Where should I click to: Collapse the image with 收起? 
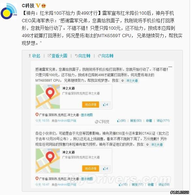tap(34, 56)
